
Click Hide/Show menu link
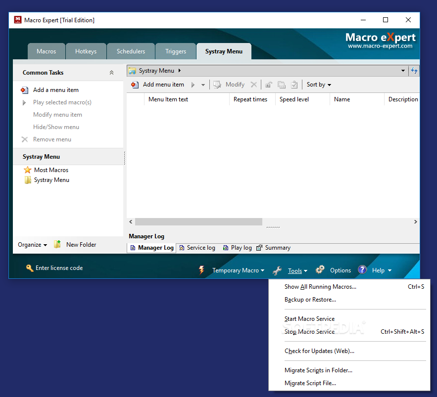pyautogui.click(x=56, y=127)
